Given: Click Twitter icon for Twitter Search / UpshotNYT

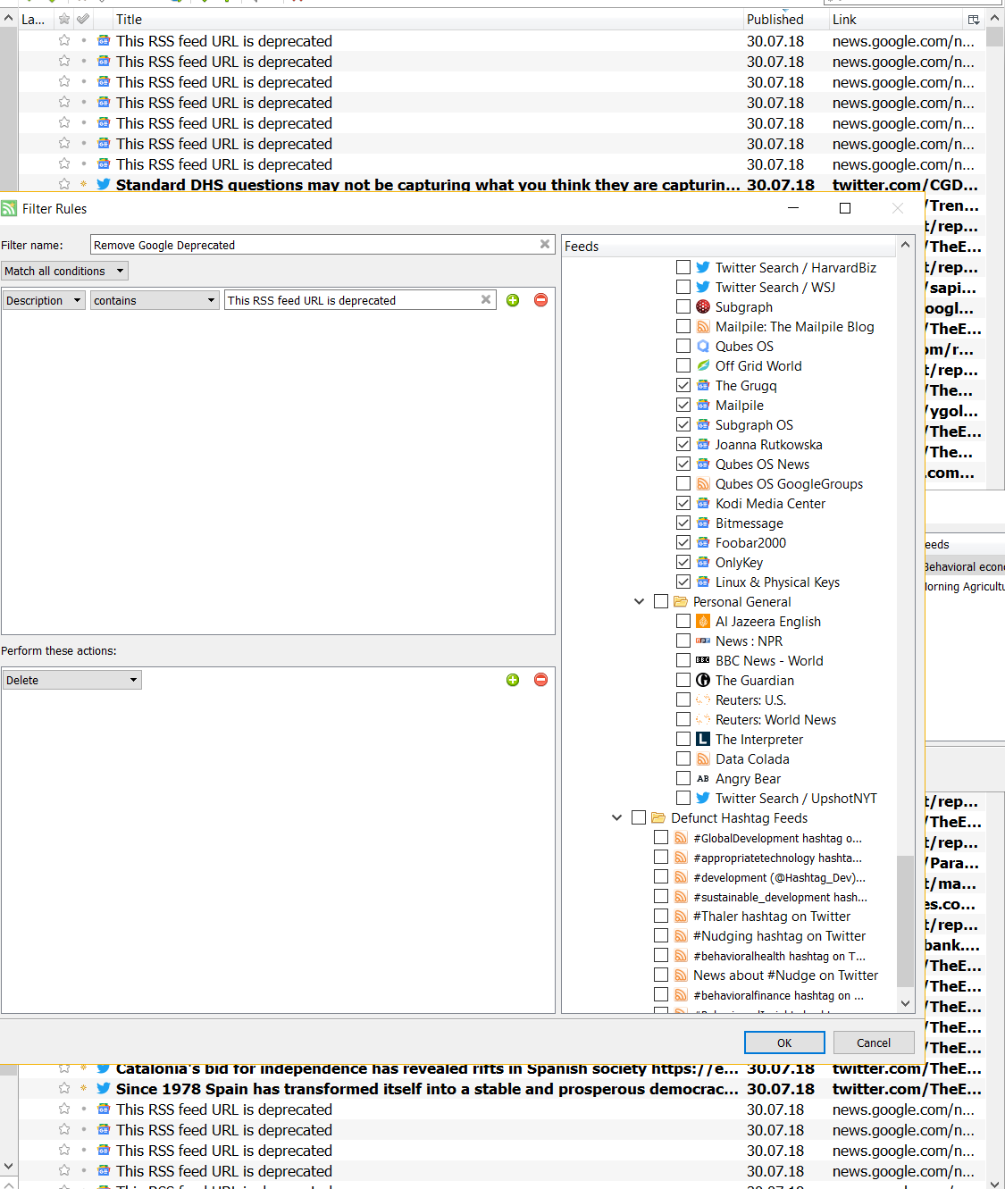Looking at the screenshot, I should coord(703,798).
